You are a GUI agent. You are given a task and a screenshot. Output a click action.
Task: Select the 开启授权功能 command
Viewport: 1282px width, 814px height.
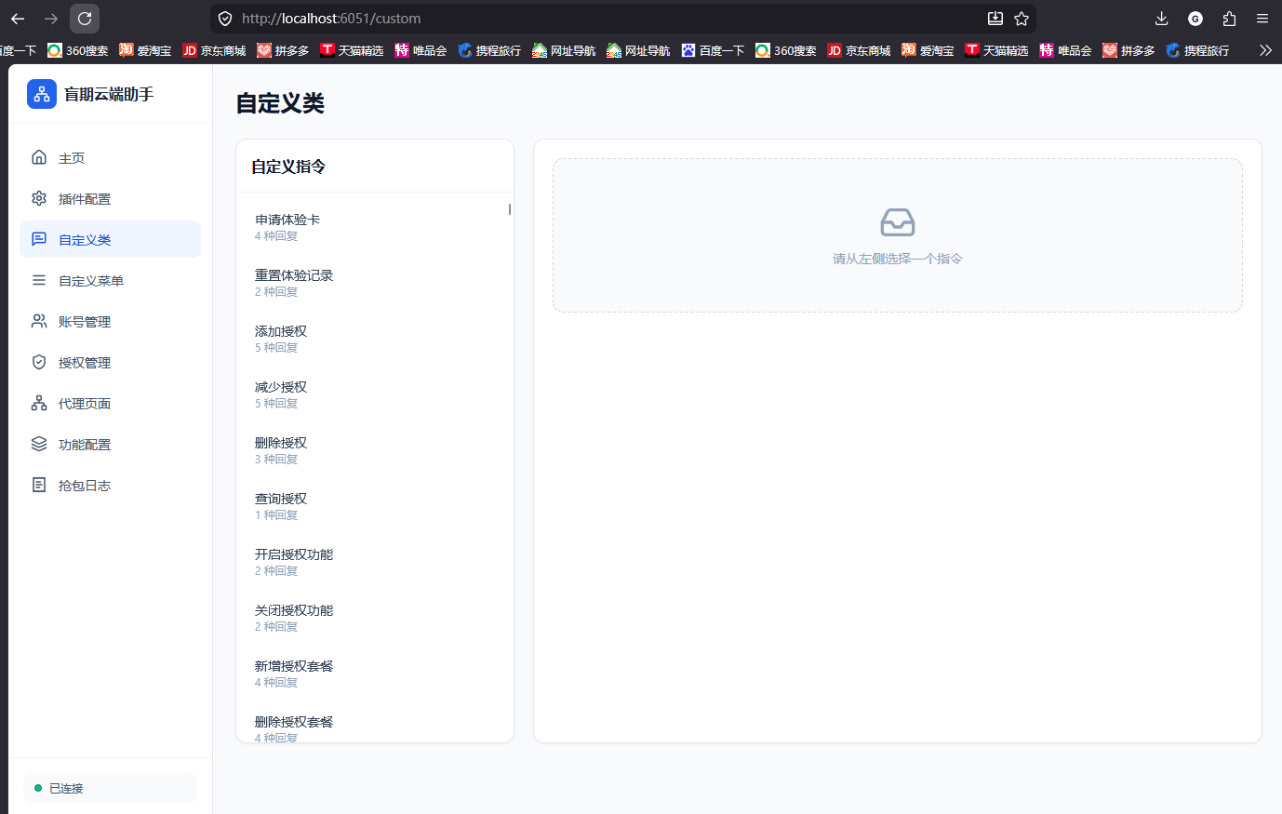point(375,562)
